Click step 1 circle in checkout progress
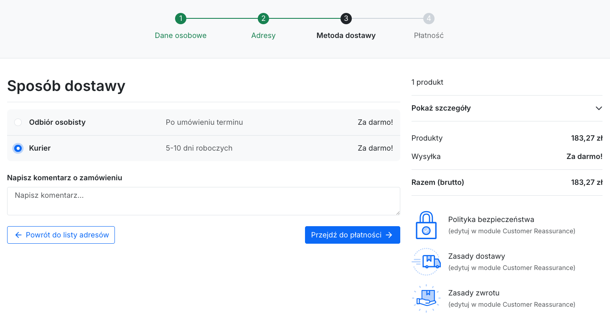 pyautogui.click(x=180, y=18)
